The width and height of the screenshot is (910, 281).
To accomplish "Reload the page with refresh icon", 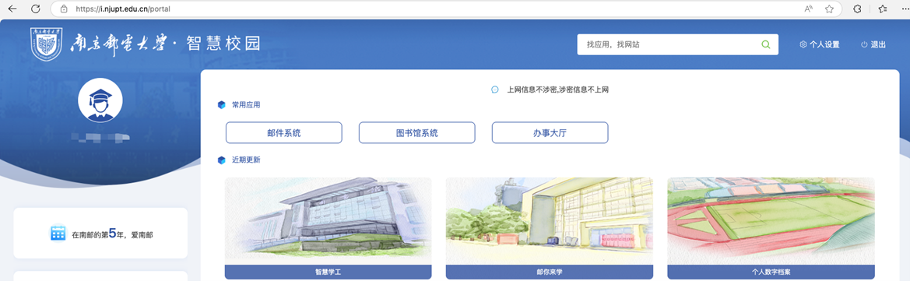I will (x=35, y=9).
